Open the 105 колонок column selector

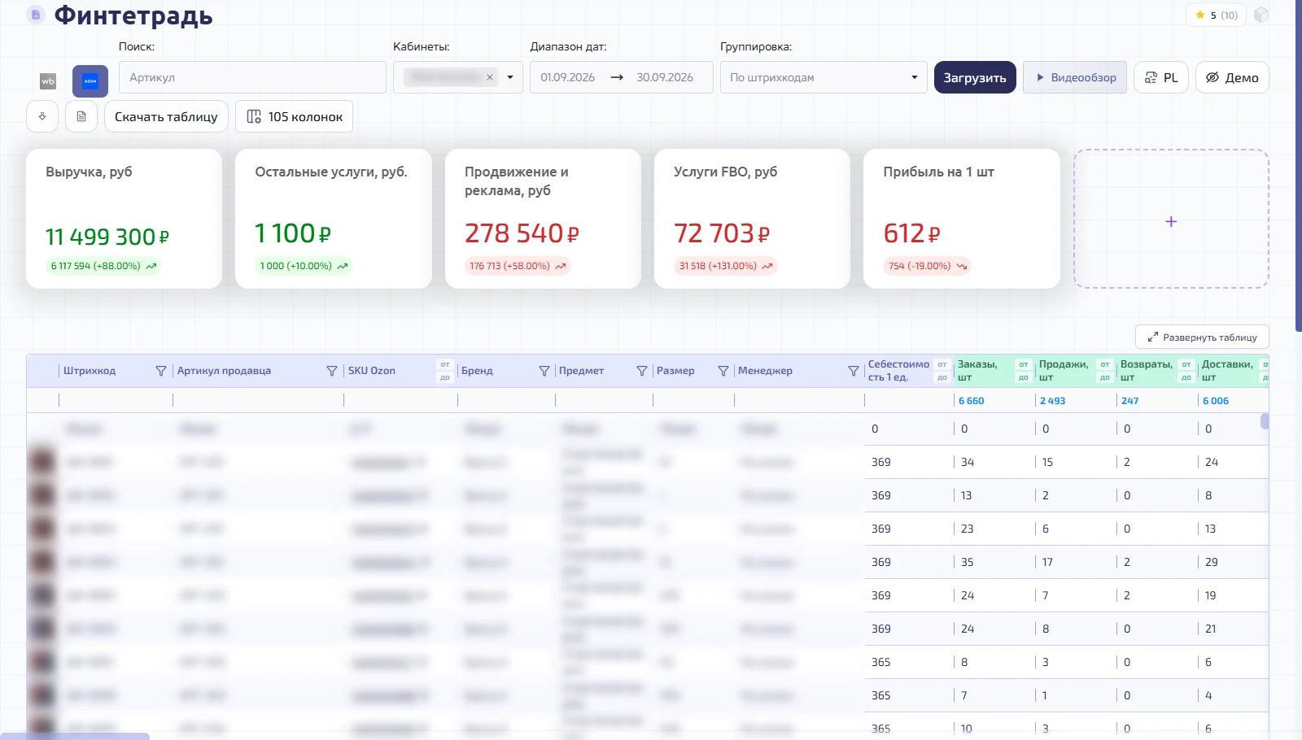pos(295,116)
